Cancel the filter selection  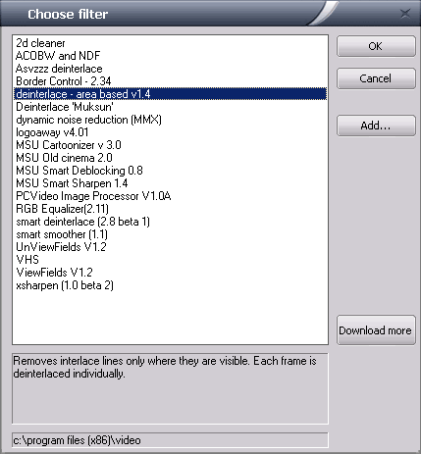[x=376, y=78]
